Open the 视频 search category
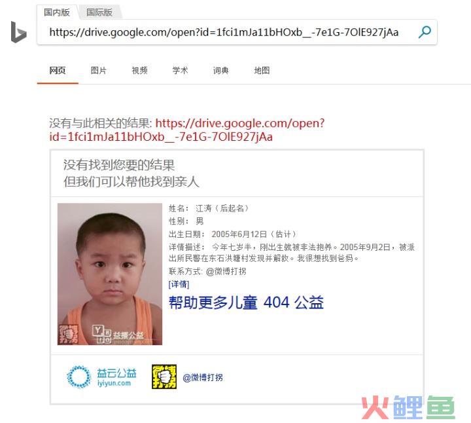The height and width of the screenshot is (423, 471). 139,70
